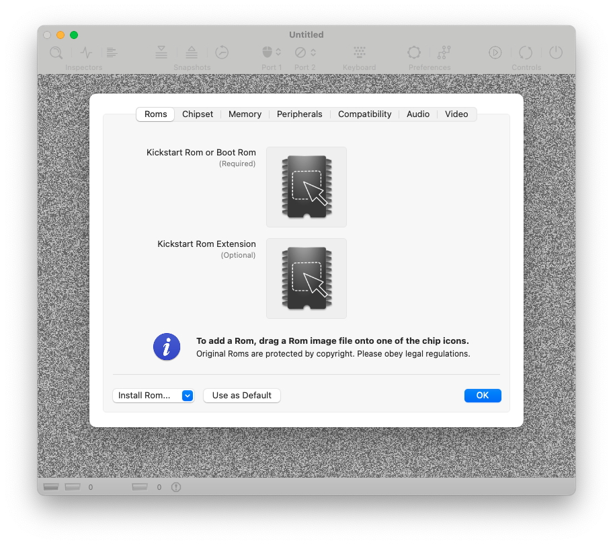Expand the Port 1 device selector
The height and width of the screenshot is (545, 613).
(x=272, y=52)
